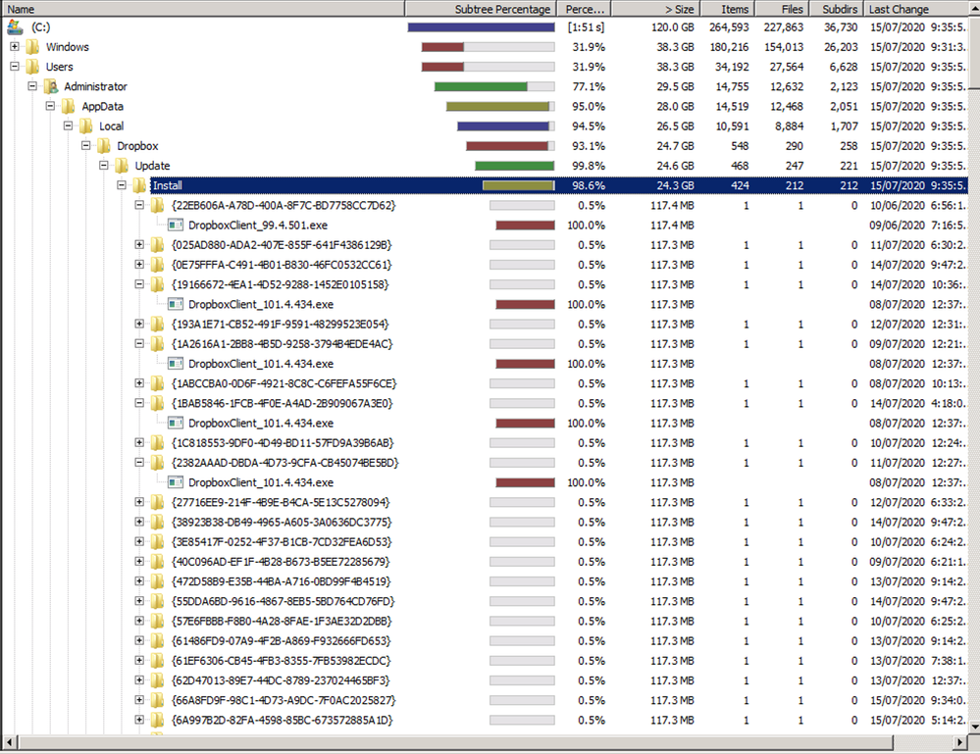Image resolution: width=980 pixels, height=754 pixels.
Task: Click the Dropbox folder icon
Action: click(x=103, y=146)
